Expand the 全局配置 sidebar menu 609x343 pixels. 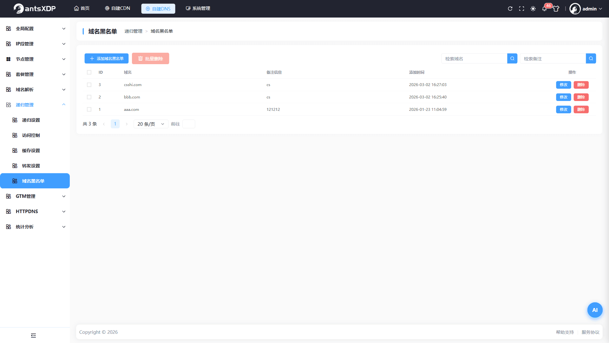click(x=35, y=29)
